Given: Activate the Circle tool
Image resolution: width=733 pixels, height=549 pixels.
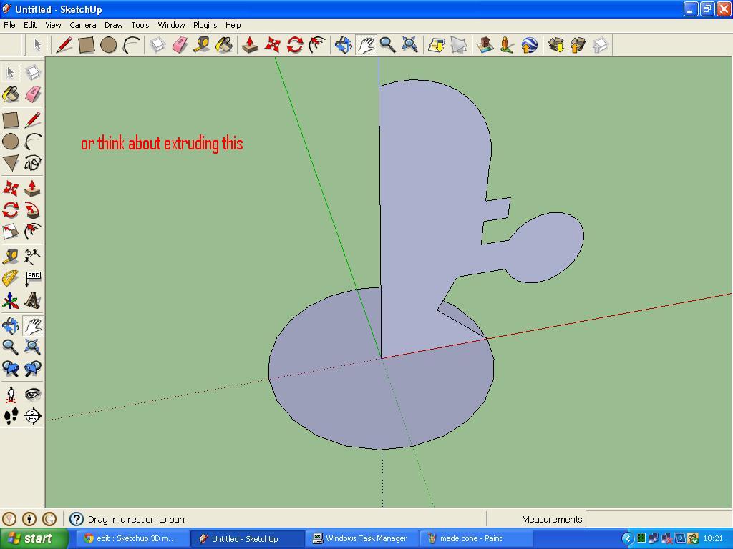Looking at the screenshot, I should pos(11,142).
